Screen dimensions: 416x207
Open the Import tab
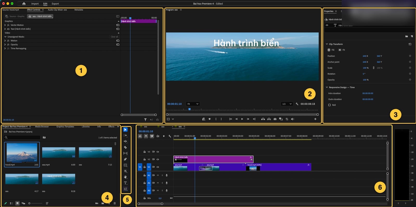tap(35, 4)
